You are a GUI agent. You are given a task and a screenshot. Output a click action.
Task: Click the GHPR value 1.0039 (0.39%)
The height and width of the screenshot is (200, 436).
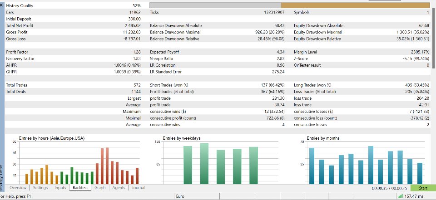(127, 72)
